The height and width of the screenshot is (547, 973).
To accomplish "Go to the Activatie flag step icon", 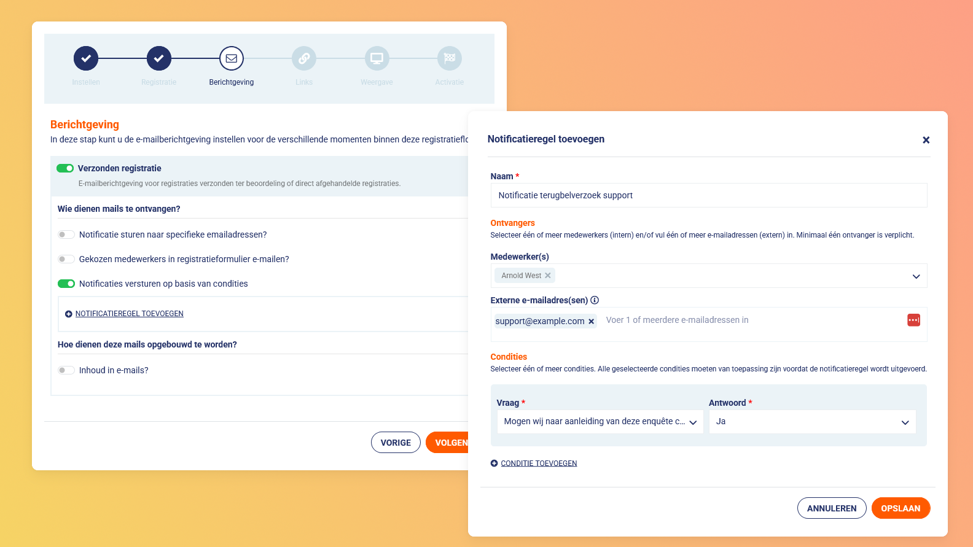I will coord(450,58).
